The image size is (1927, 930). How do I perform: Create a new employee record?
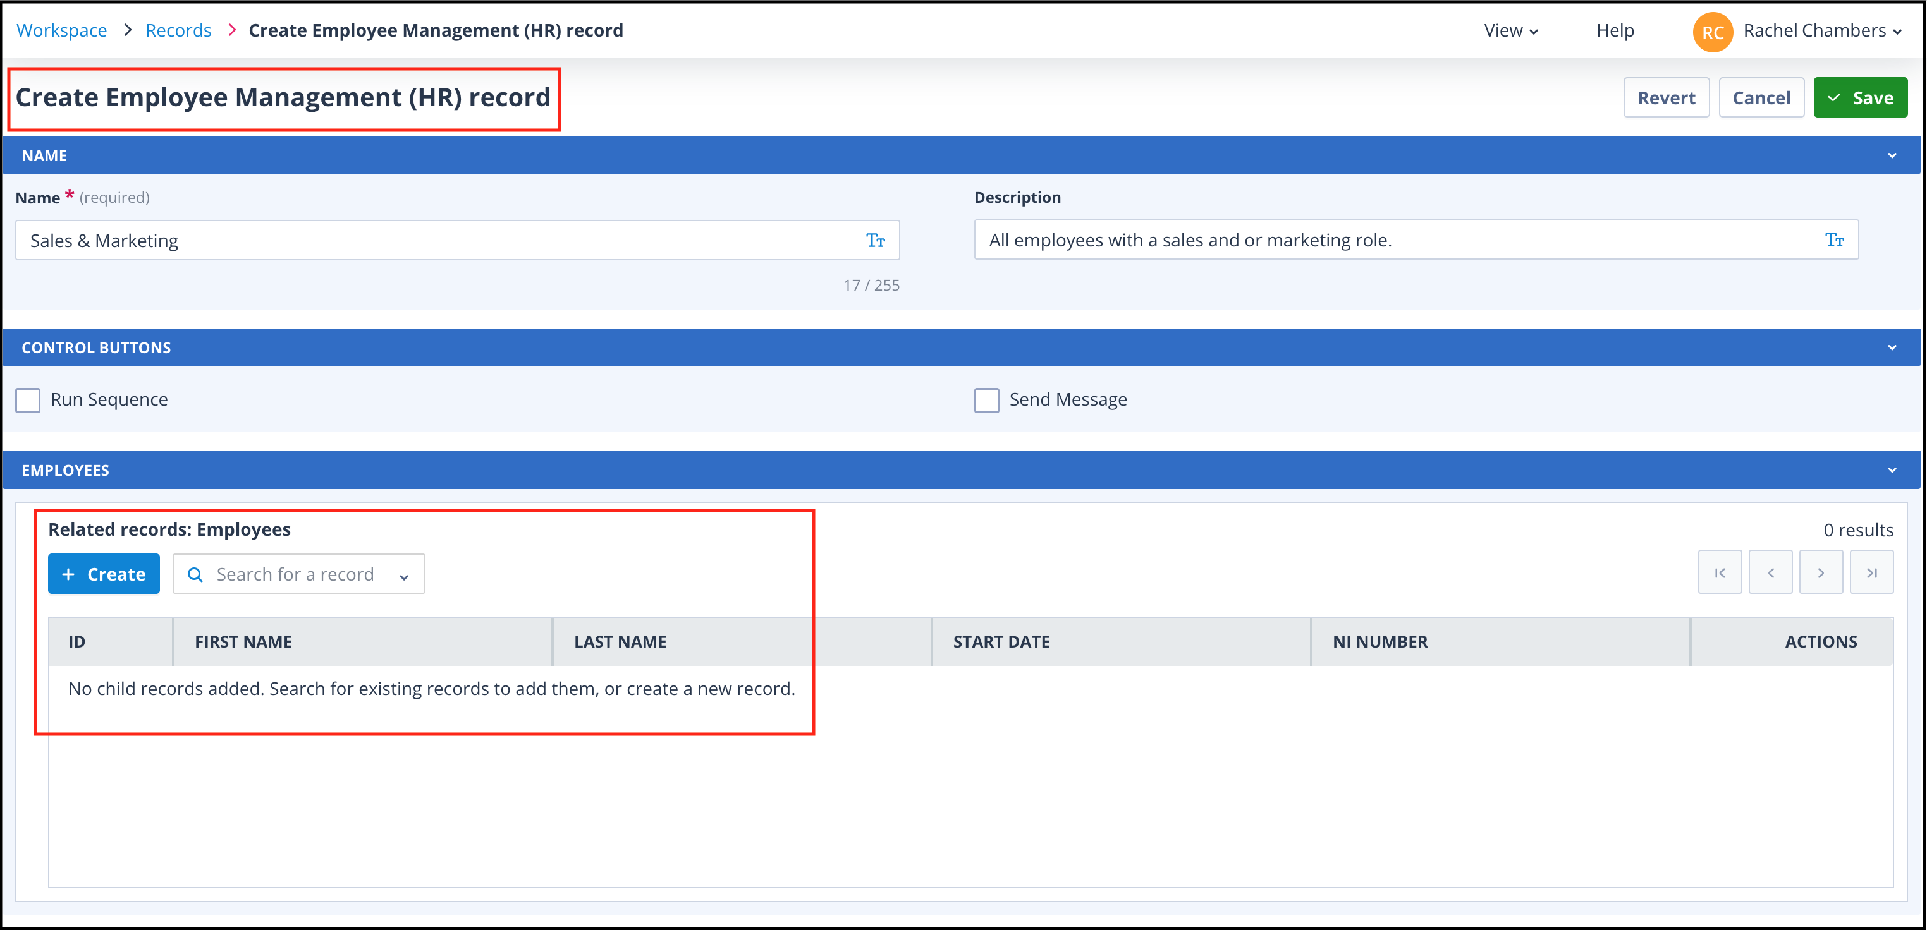coord(104,574)
